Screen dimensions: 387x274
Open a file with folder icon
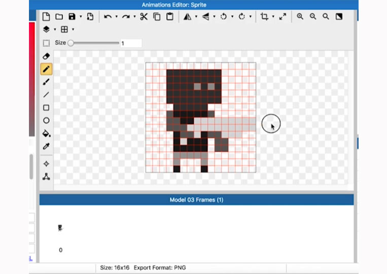[59, 17]
